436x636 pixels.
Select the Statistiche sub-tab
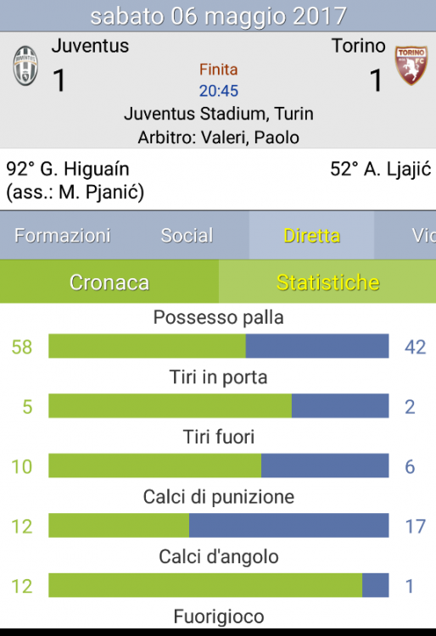point(327,282)
